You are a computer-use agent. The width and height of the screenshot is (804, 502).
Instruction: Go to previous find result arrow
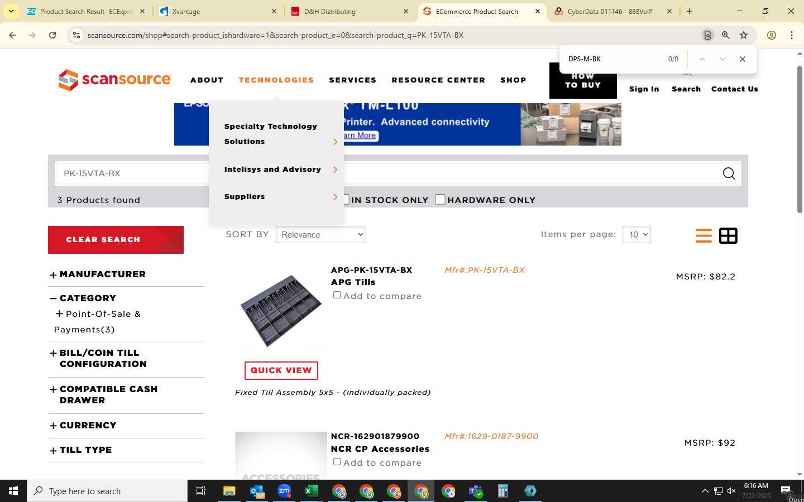click(x=702, y=59)
